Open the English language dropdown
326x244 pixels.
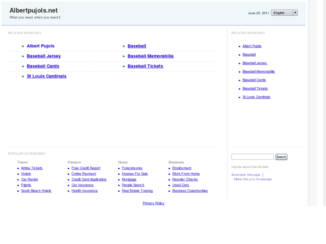click(x=284, y=13)
